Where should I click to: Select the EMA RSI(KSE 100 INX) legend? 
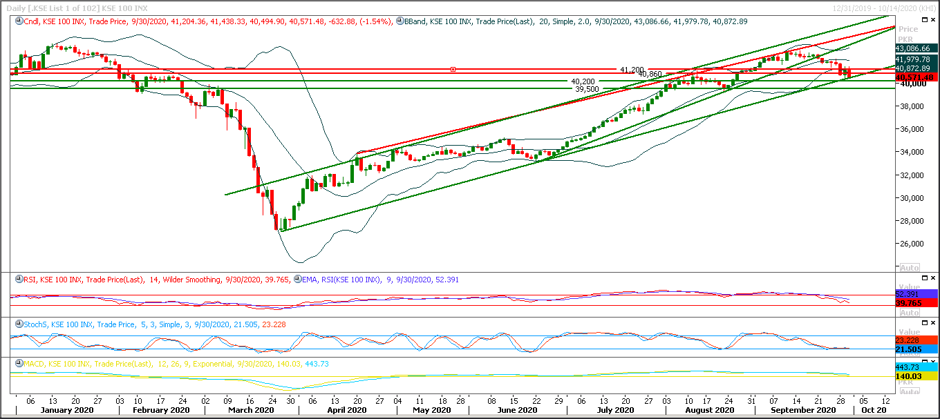[x=381, y=280]
